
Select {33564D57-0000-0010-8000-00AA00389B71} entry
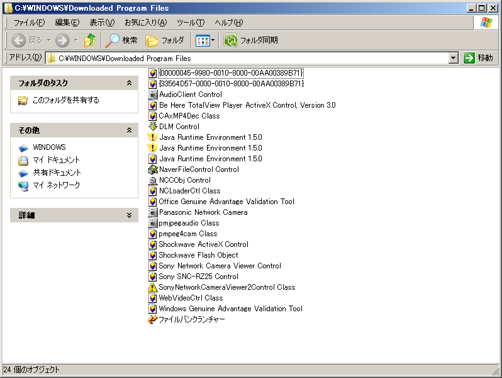click(x=226, y=84)
